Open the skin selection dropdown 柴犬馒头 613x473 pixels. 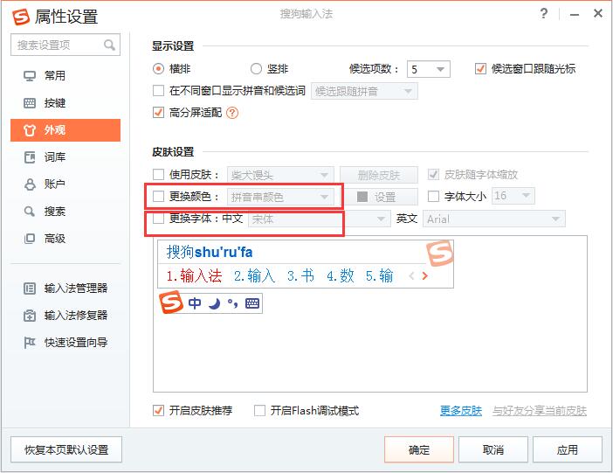(x=280, y=175)
